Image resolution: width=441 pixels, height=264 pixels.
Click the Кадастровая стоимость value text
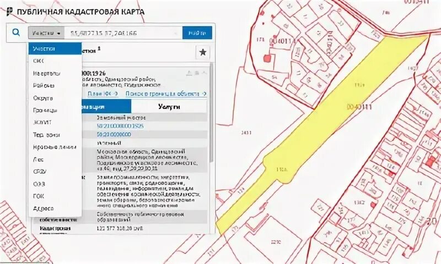(120, 228)
